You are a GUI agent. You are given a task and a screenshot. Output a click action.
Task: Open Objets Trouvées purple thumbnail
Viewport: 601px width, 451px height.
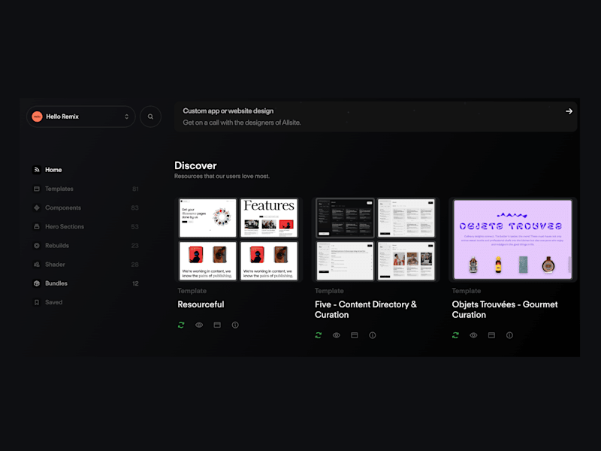[513, 240]
